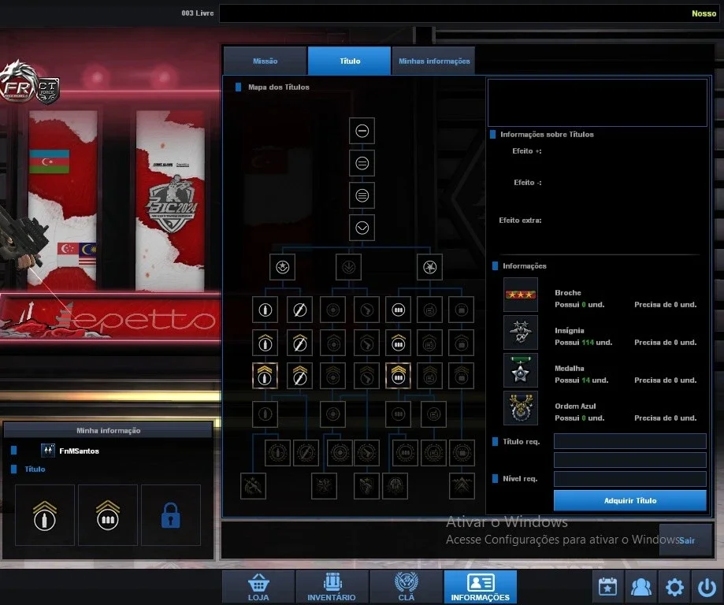Select the dimmed target title without chevrons

(x=333, y=310)
